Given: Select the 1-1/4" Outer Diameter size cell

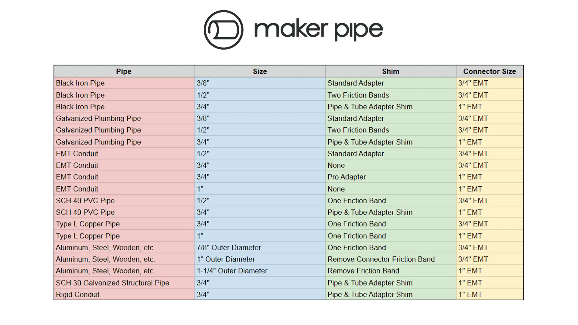Looking at the screenshot, I should (x=260, y=271).
